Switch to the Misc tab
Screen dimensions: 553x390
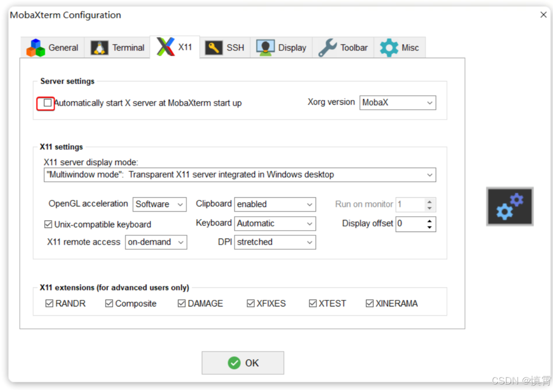[x=400, y=48]
